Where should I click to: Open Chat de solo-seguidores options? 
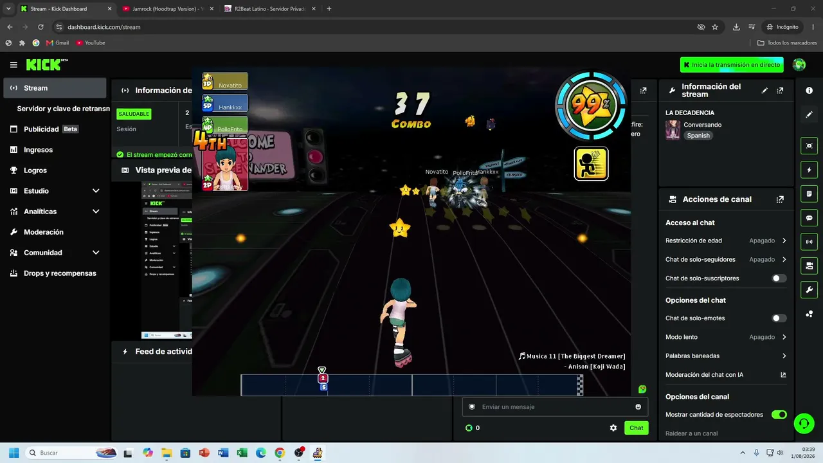tap(726, 259)
